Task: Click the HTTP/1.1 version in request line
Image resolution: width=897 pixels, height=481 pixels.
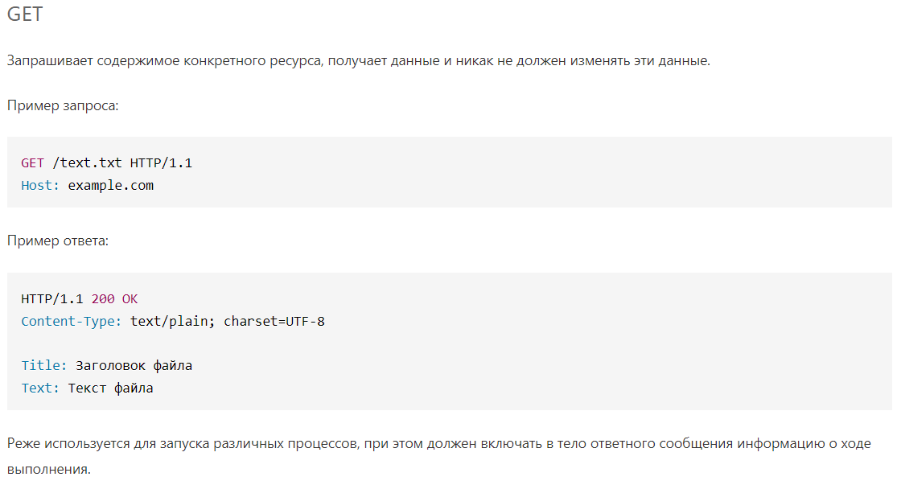Action: point(161,163)
